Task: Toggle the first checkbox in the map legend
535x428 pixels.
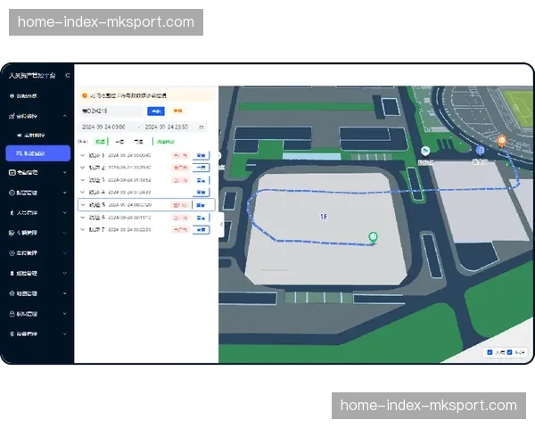Action: point(490,352)
